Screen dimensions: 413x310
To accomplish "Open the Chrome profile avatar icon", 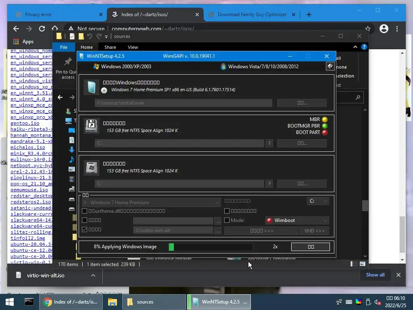I will coord(384,29).
